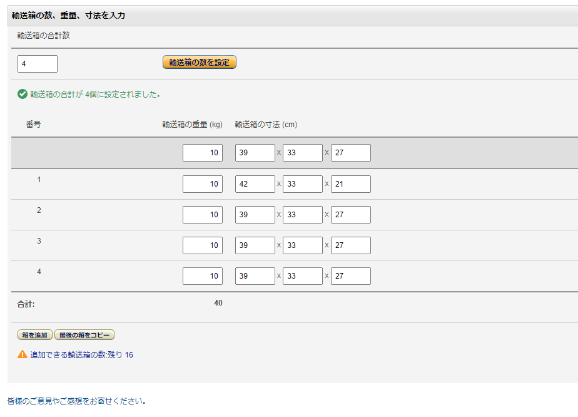578x417 pixels.
Task: Open the 皆様のご意見やご感想をお寄せください link
Action: (x=76, y=401)
